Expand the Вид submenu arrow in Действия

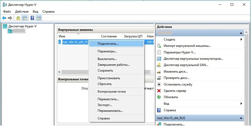click(x=241, y=104)
